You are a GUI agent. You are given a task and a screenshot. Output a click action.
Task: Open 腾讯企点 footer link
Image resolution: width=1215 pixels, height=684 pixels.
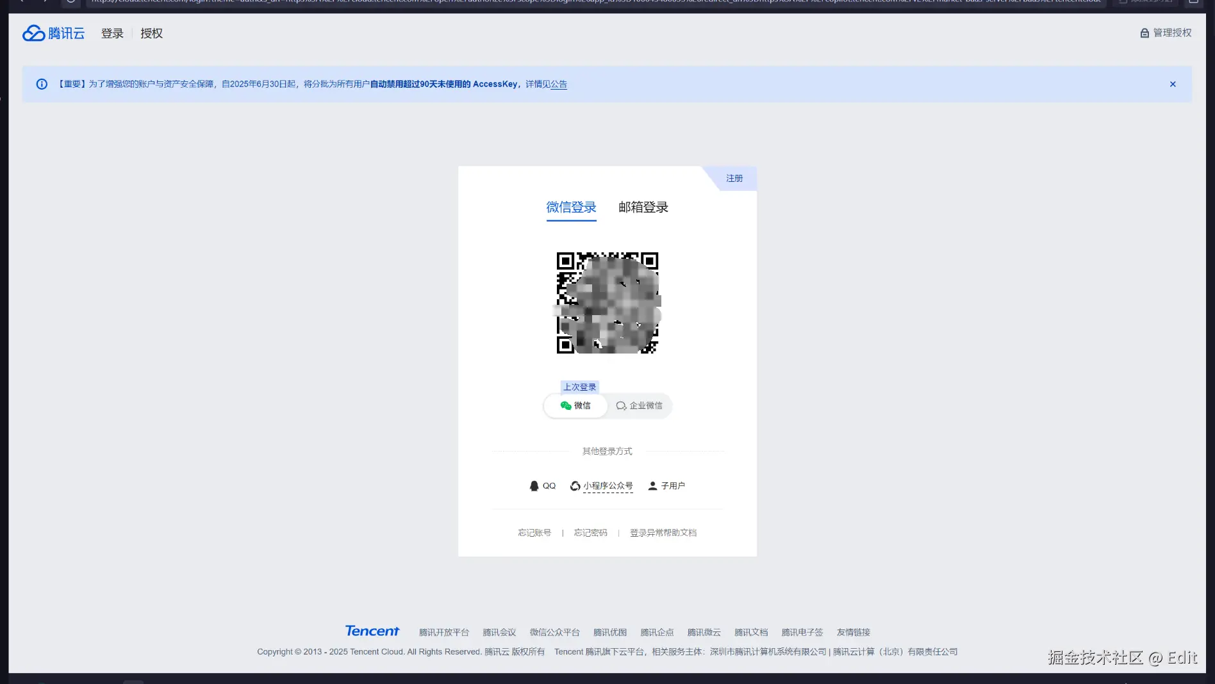click(657, 632)
